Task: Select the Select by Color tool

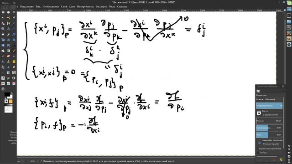Action: tap(8, 18)
